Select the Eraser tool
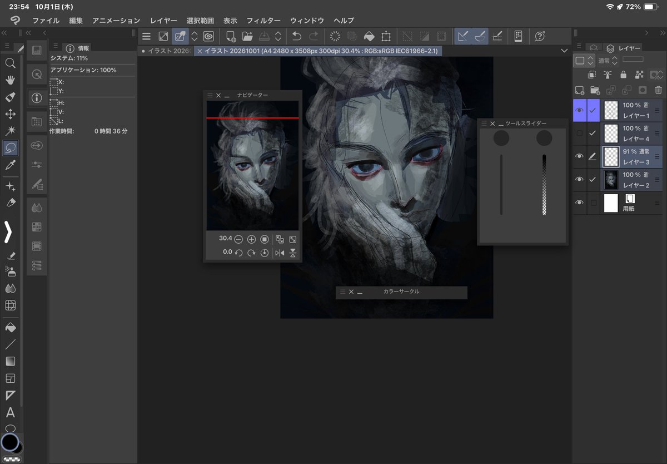This screenshot has height=464, width=667. pyautogui.click(x=10, y=255)
